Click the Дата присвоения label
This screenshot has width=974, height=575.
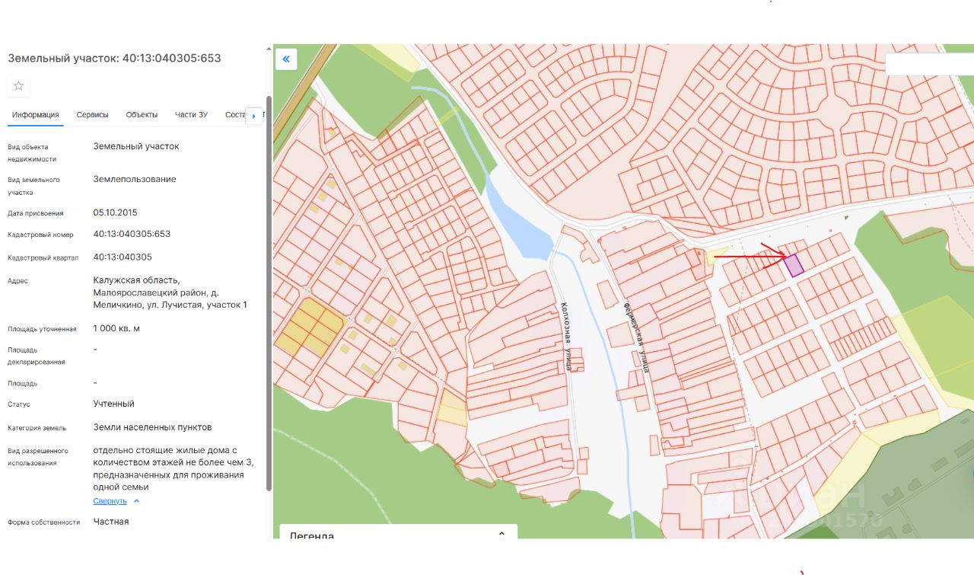pos(36,213)
